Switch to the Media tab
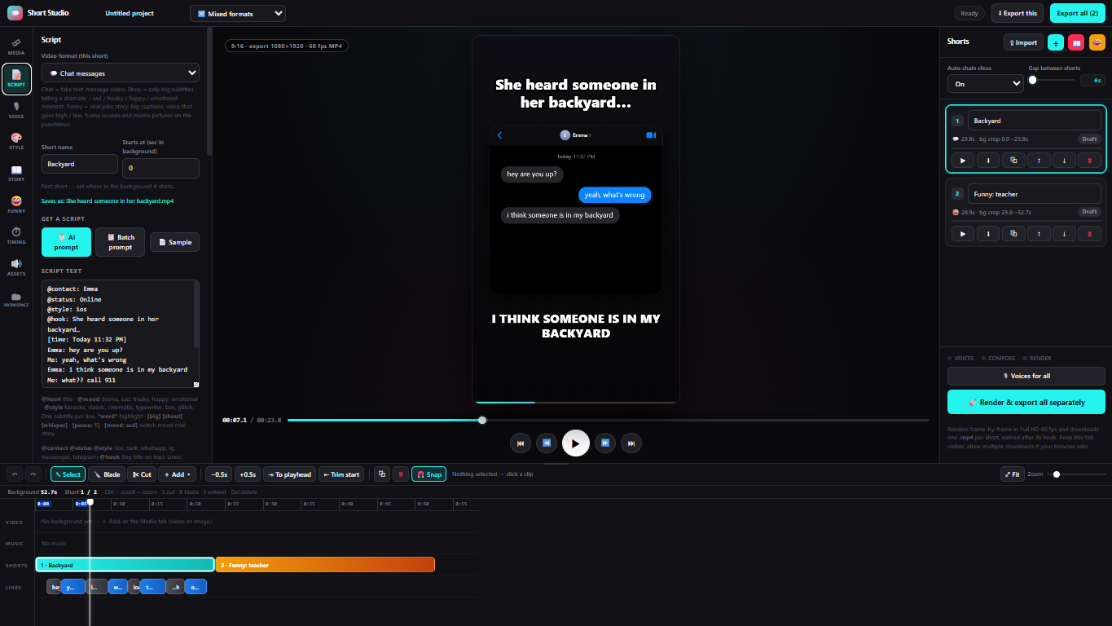This screenshot has width=1112, height=626. [x=16, y=47]
